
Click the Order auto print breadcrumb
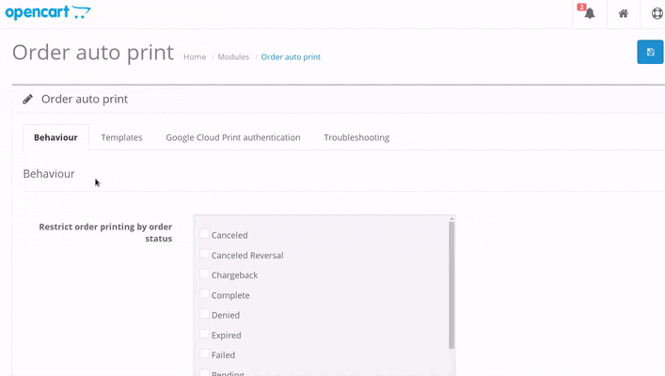coord(291,56)
